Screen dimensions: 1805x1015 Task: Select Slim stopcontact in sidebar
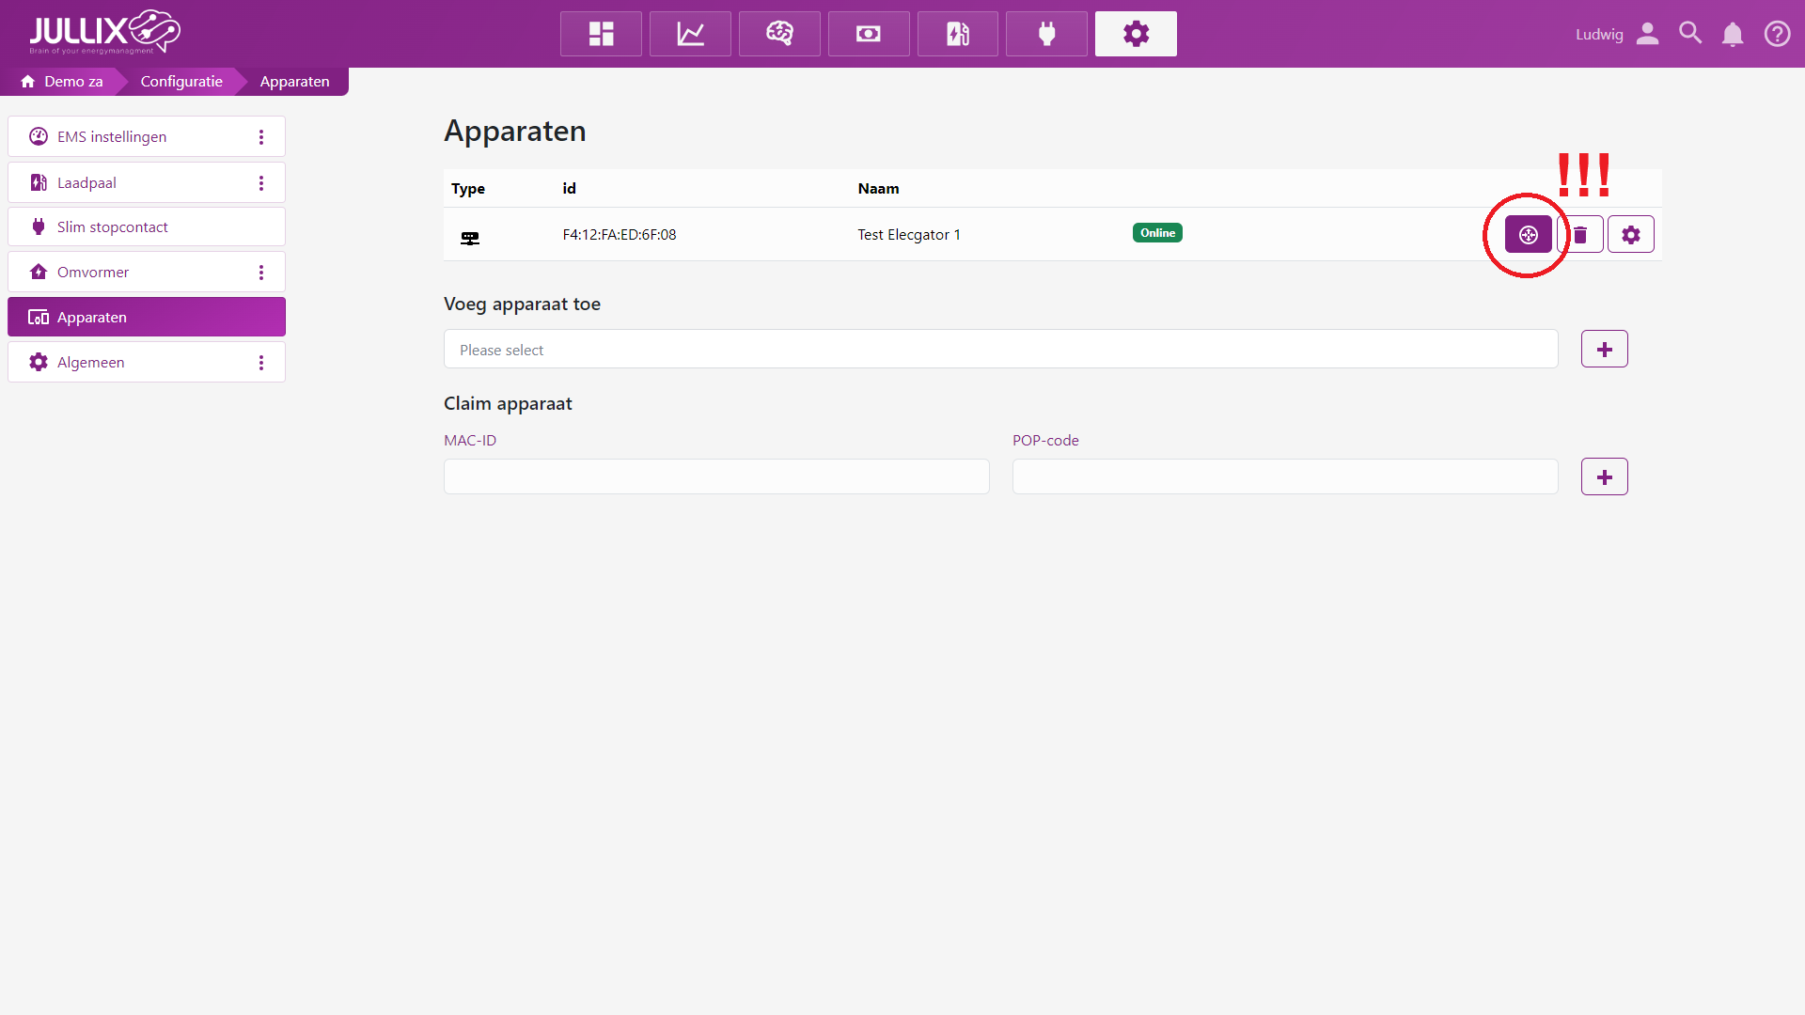(x=113, y=227)
